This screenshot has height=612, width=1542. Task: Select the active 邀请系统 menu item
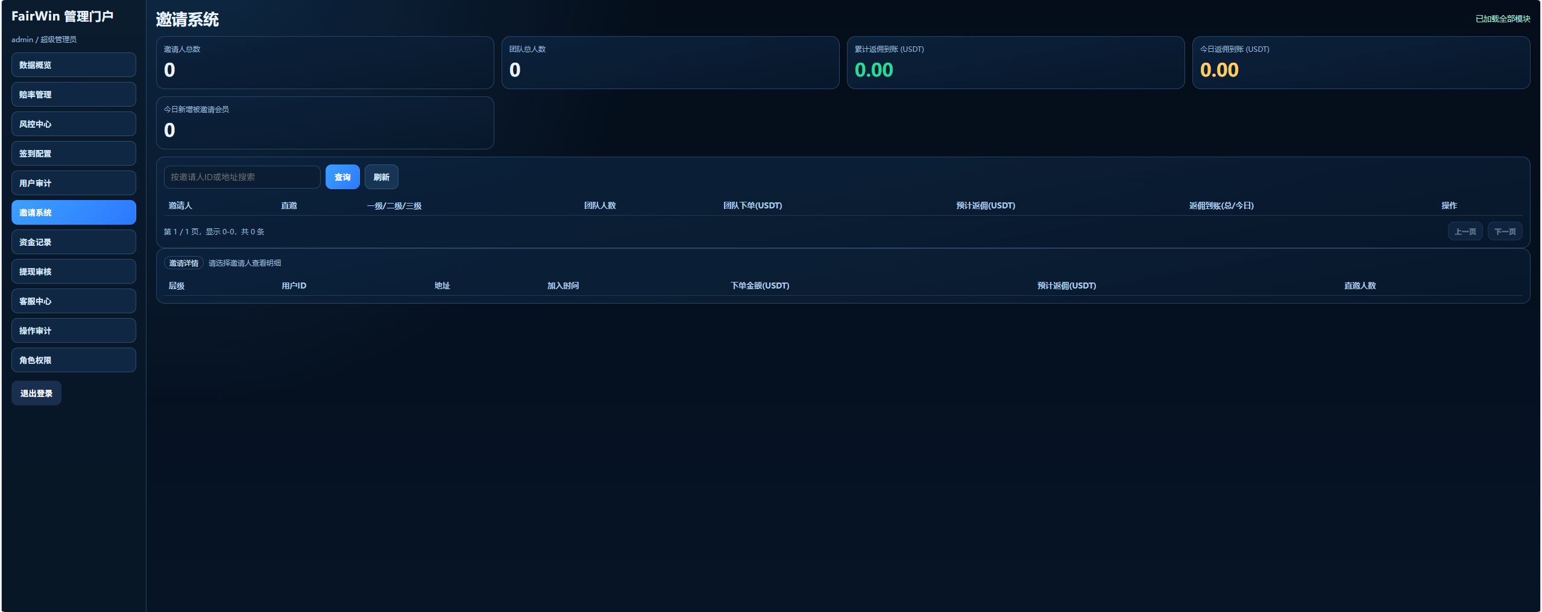(74, 213)
